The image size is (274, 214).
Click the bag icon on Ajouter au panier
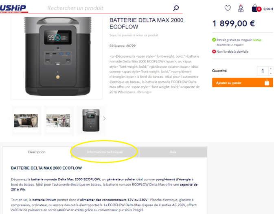[x=267, y=82]
